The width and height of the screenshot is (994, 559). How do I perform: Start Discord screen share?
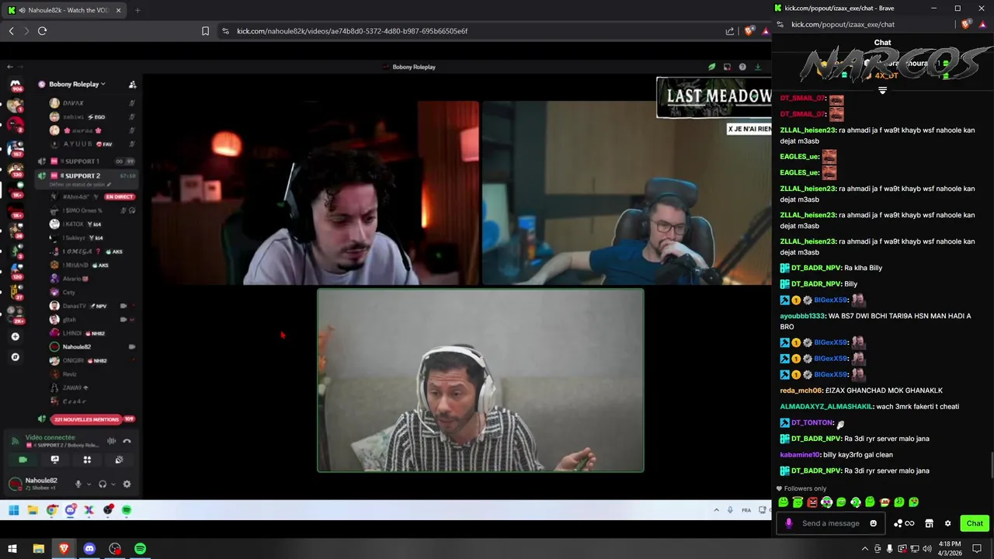pyautogui.click(x=54, y=460)
